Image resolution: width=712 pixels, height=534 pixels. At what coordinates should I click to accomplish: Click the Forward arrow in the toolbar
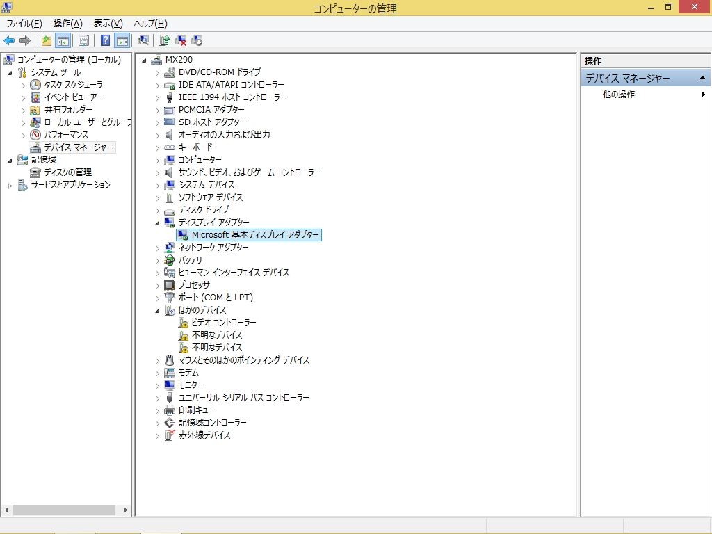(x=25, y=41)
